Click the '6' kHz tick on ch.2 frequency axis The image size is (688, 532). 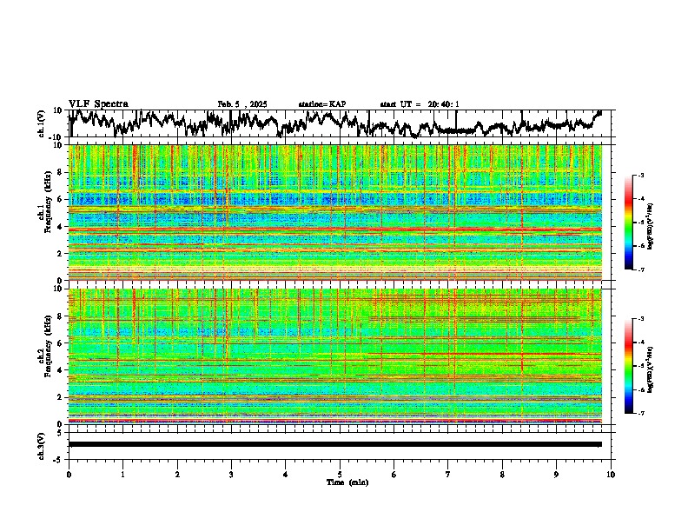(x=61, y=343)
